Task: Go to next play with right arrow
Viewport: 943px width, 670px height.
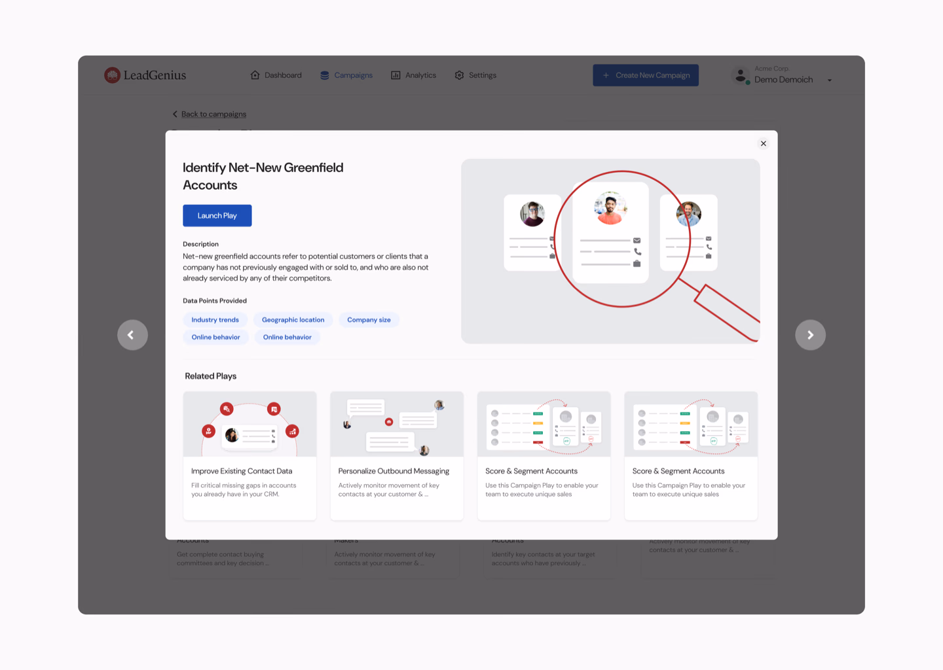Action: click(x=810, y=335)
